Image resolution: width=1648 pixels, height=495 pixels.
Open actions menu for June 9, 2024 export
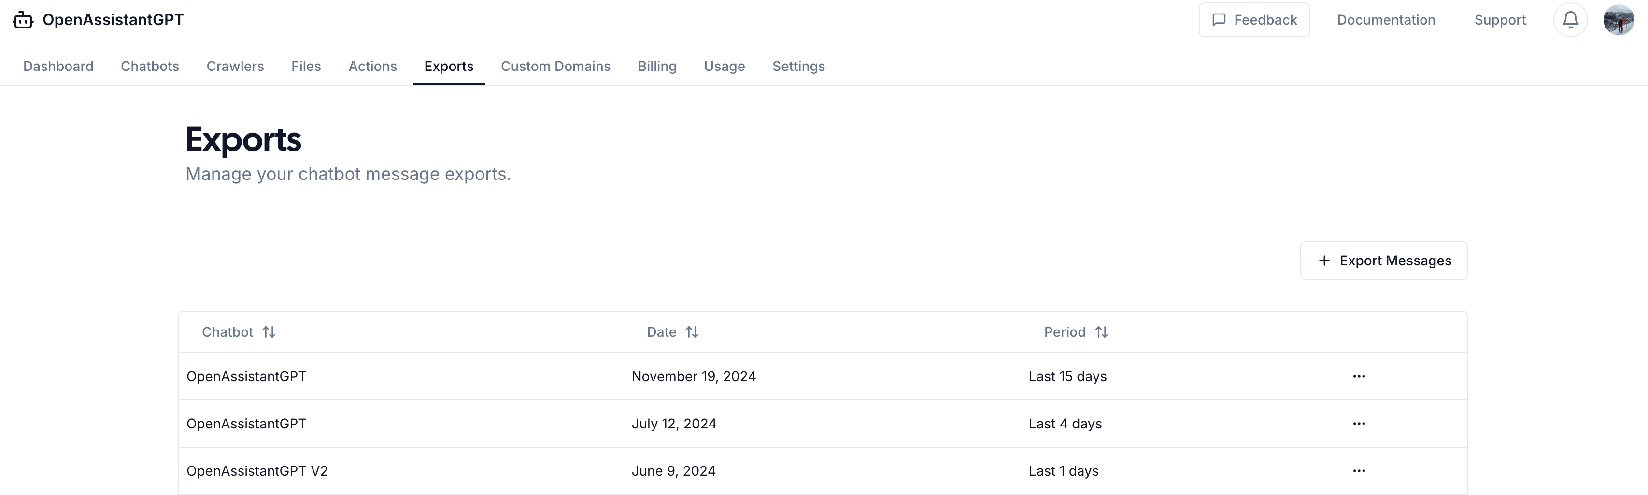coord(1359,471)
